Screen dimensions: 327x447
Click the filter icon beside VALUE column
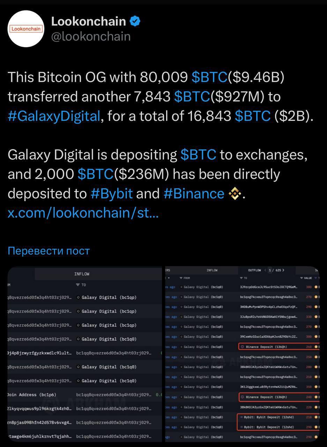302,278
